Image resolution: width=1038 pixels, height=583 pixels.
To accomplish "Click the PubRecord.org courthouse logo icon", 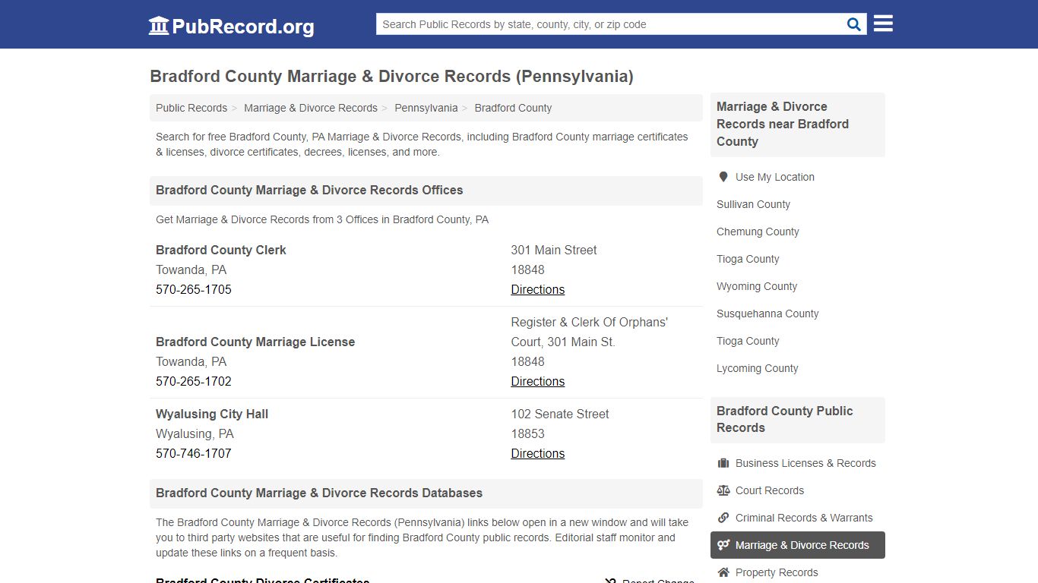I will point(159,26).
